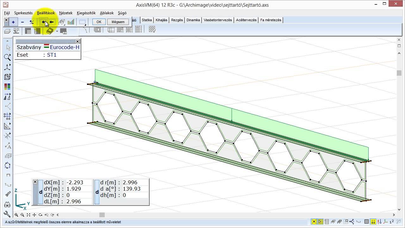This screenshot has height=228, width=405.
Task: Click the parts selection cube icon
Action: (x=62, y=22)
